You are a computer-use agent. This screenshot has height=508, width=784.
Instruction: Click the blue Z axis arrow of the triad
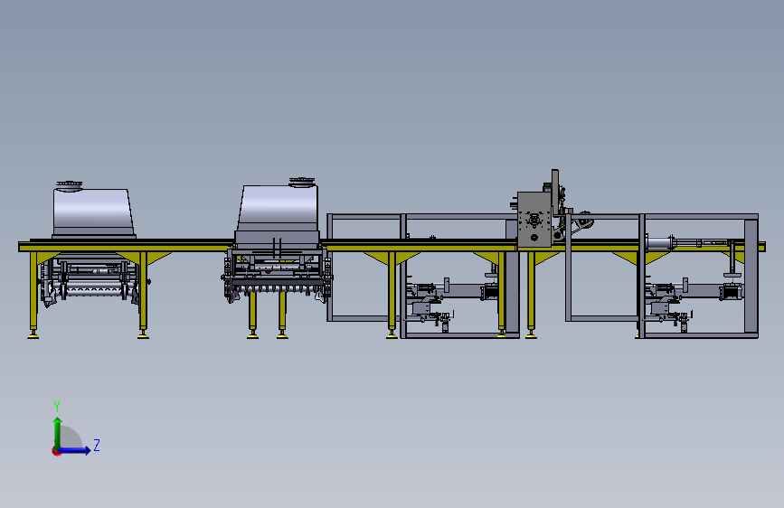point(75,450)
